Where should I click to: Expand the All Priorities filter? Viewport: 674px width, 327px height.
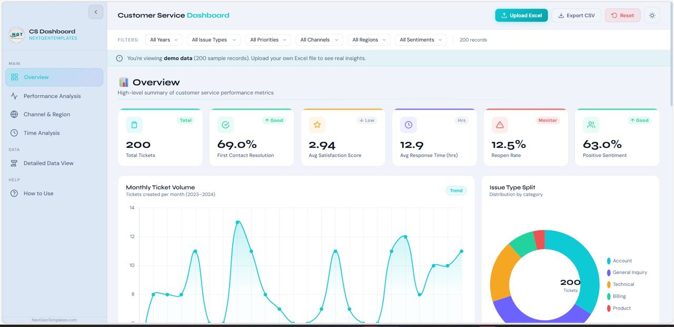[269, 39]
